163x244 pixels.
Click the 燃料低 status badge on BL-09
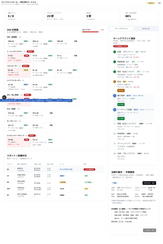tap(26, 70)
